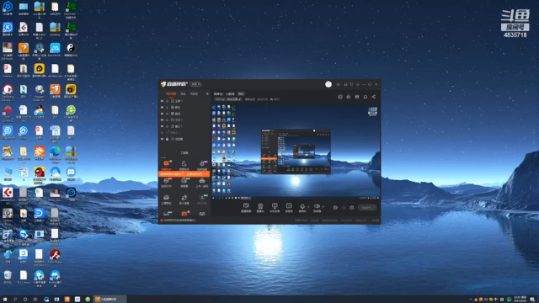Click the user avatar in the title bar
Image resolution: width=539 pixels, height=303 pixels.
328,84
